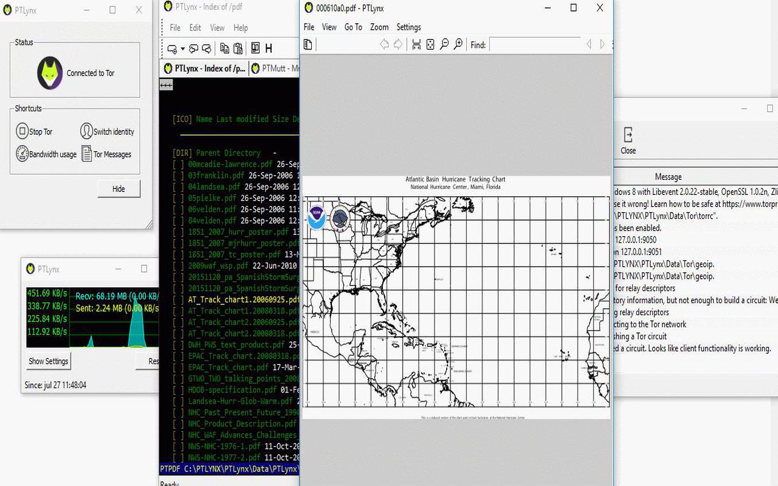Image resolution: width=778 pixels, height=486 pixels.
Task: Click the split pane icon in terminal toolbar
Action: (255, 49)
